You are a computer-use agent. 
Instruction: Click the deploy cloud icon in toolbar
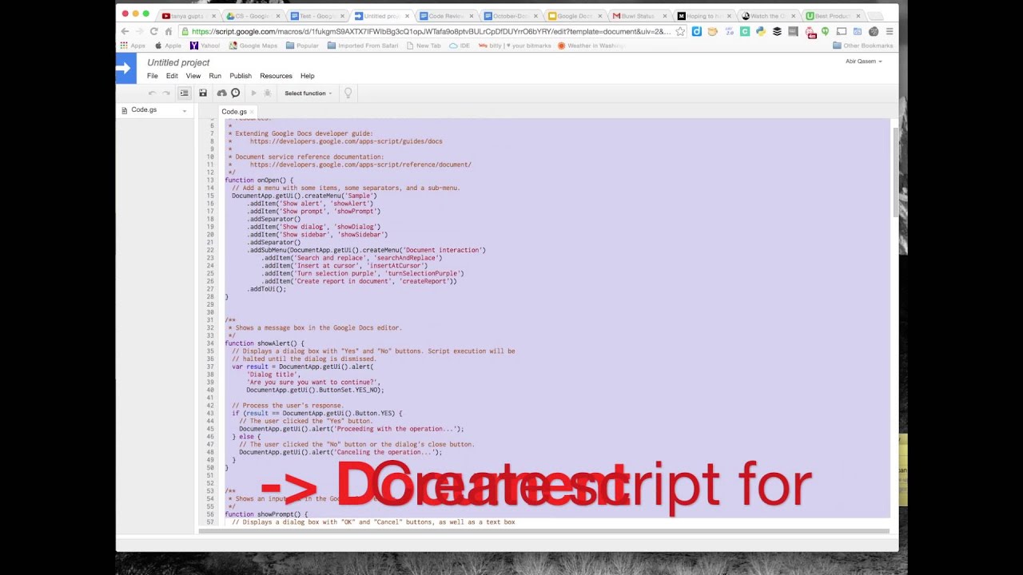[222, 93]
